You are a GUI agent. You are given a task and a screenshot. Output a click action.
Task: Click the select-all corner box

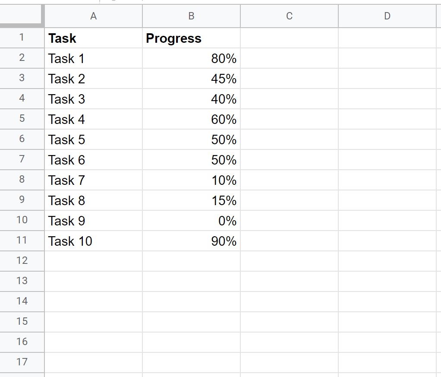click(x=22, y=16)
